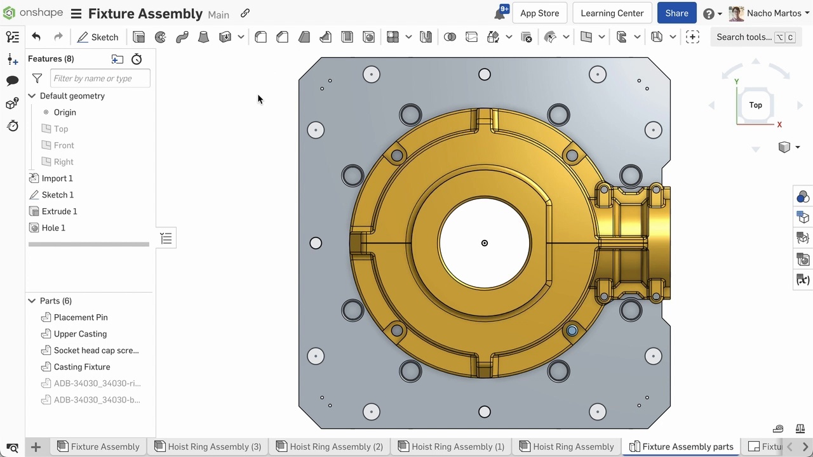Collapse the Default geometry group

pyautogui.click(x=32, y=96)
